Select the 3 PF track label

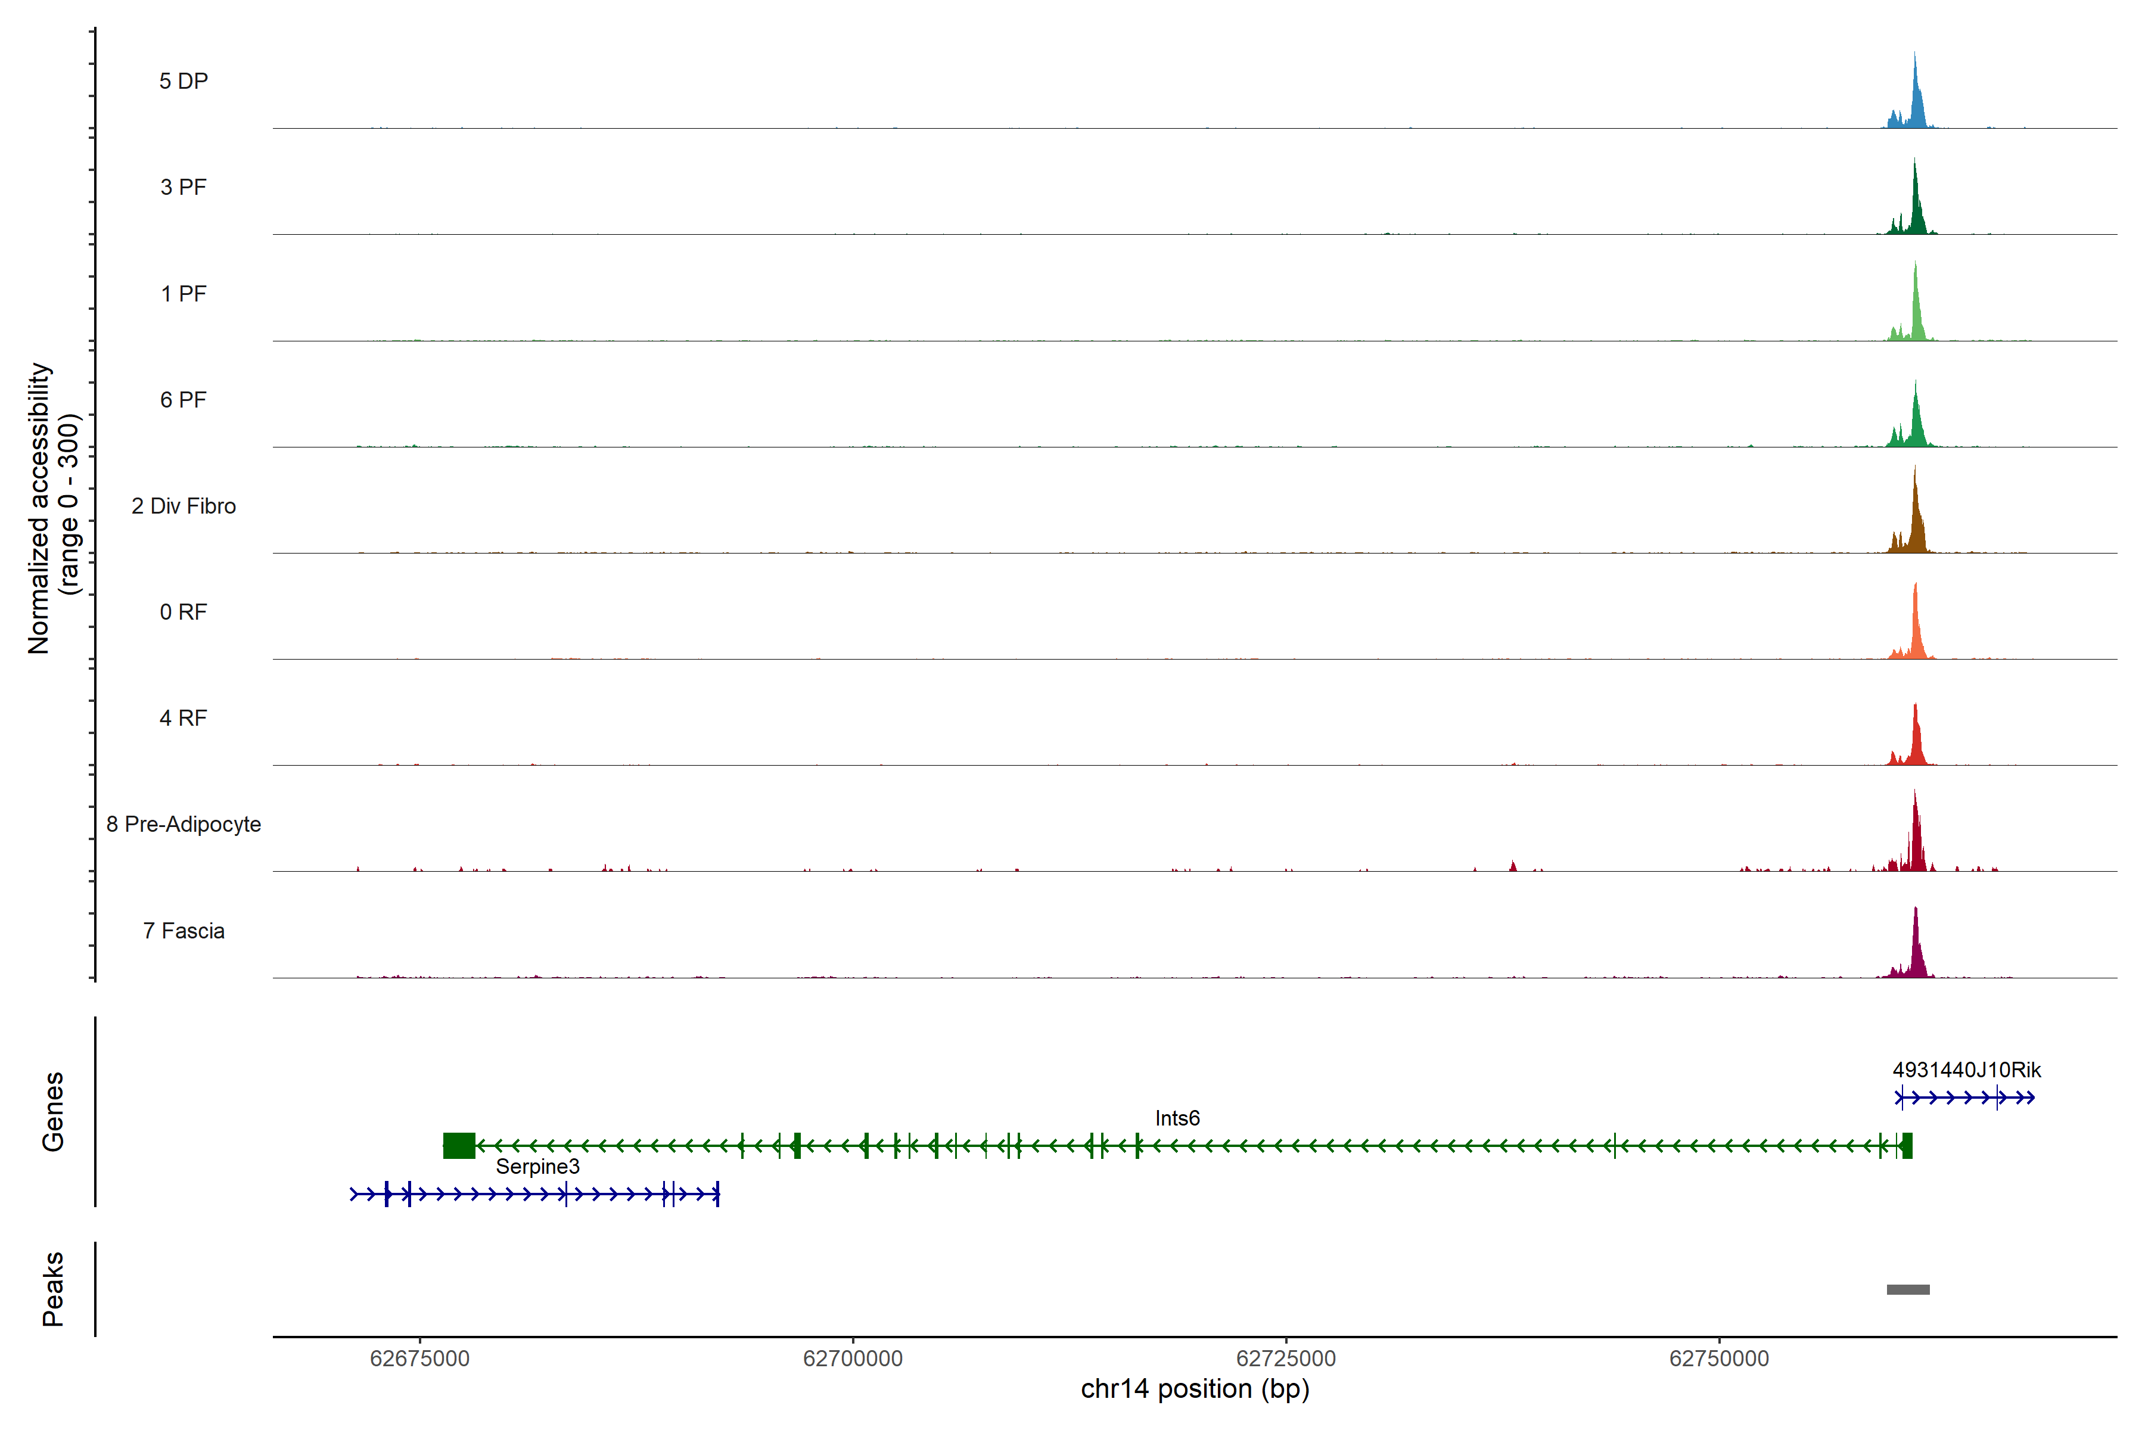tap(184, 187)
